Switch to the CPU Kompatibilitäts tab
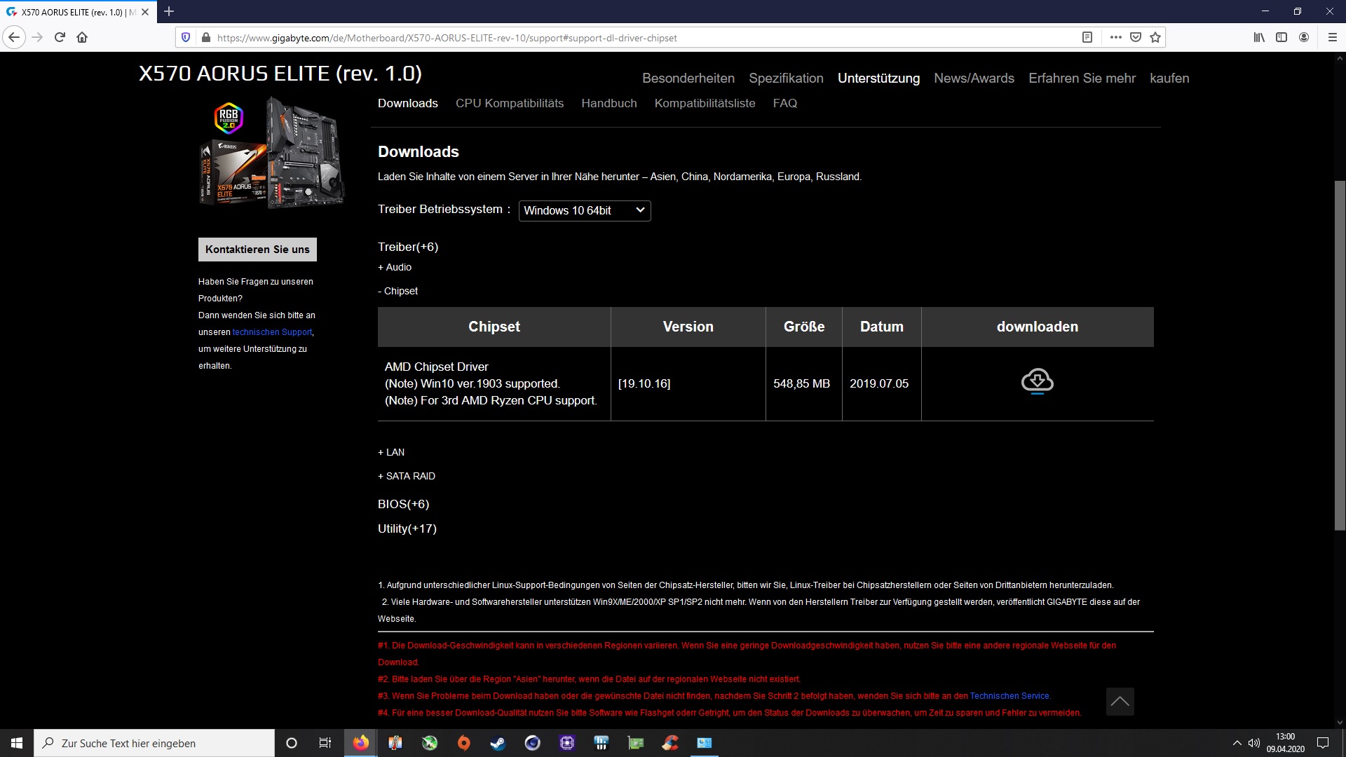The image size is (1346, 757). tap(509, 103)
